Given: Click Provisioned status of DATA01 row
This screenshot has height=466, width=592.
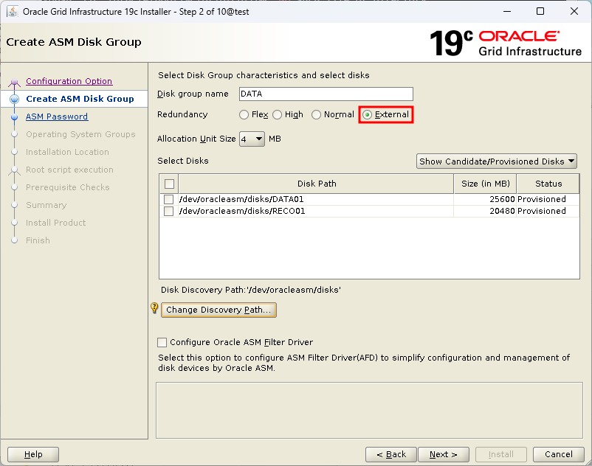Looking at the screenshot, I should click(541, 199).
